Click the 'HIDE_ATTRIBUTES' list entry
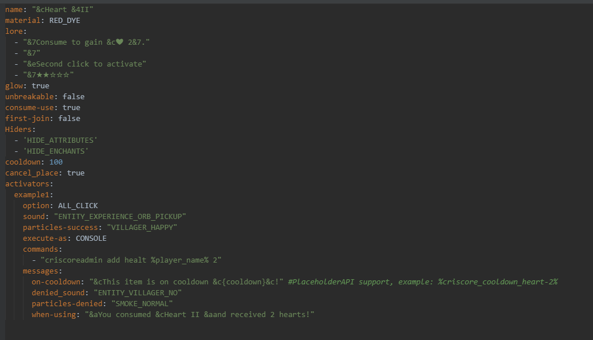 pos(60,140)
